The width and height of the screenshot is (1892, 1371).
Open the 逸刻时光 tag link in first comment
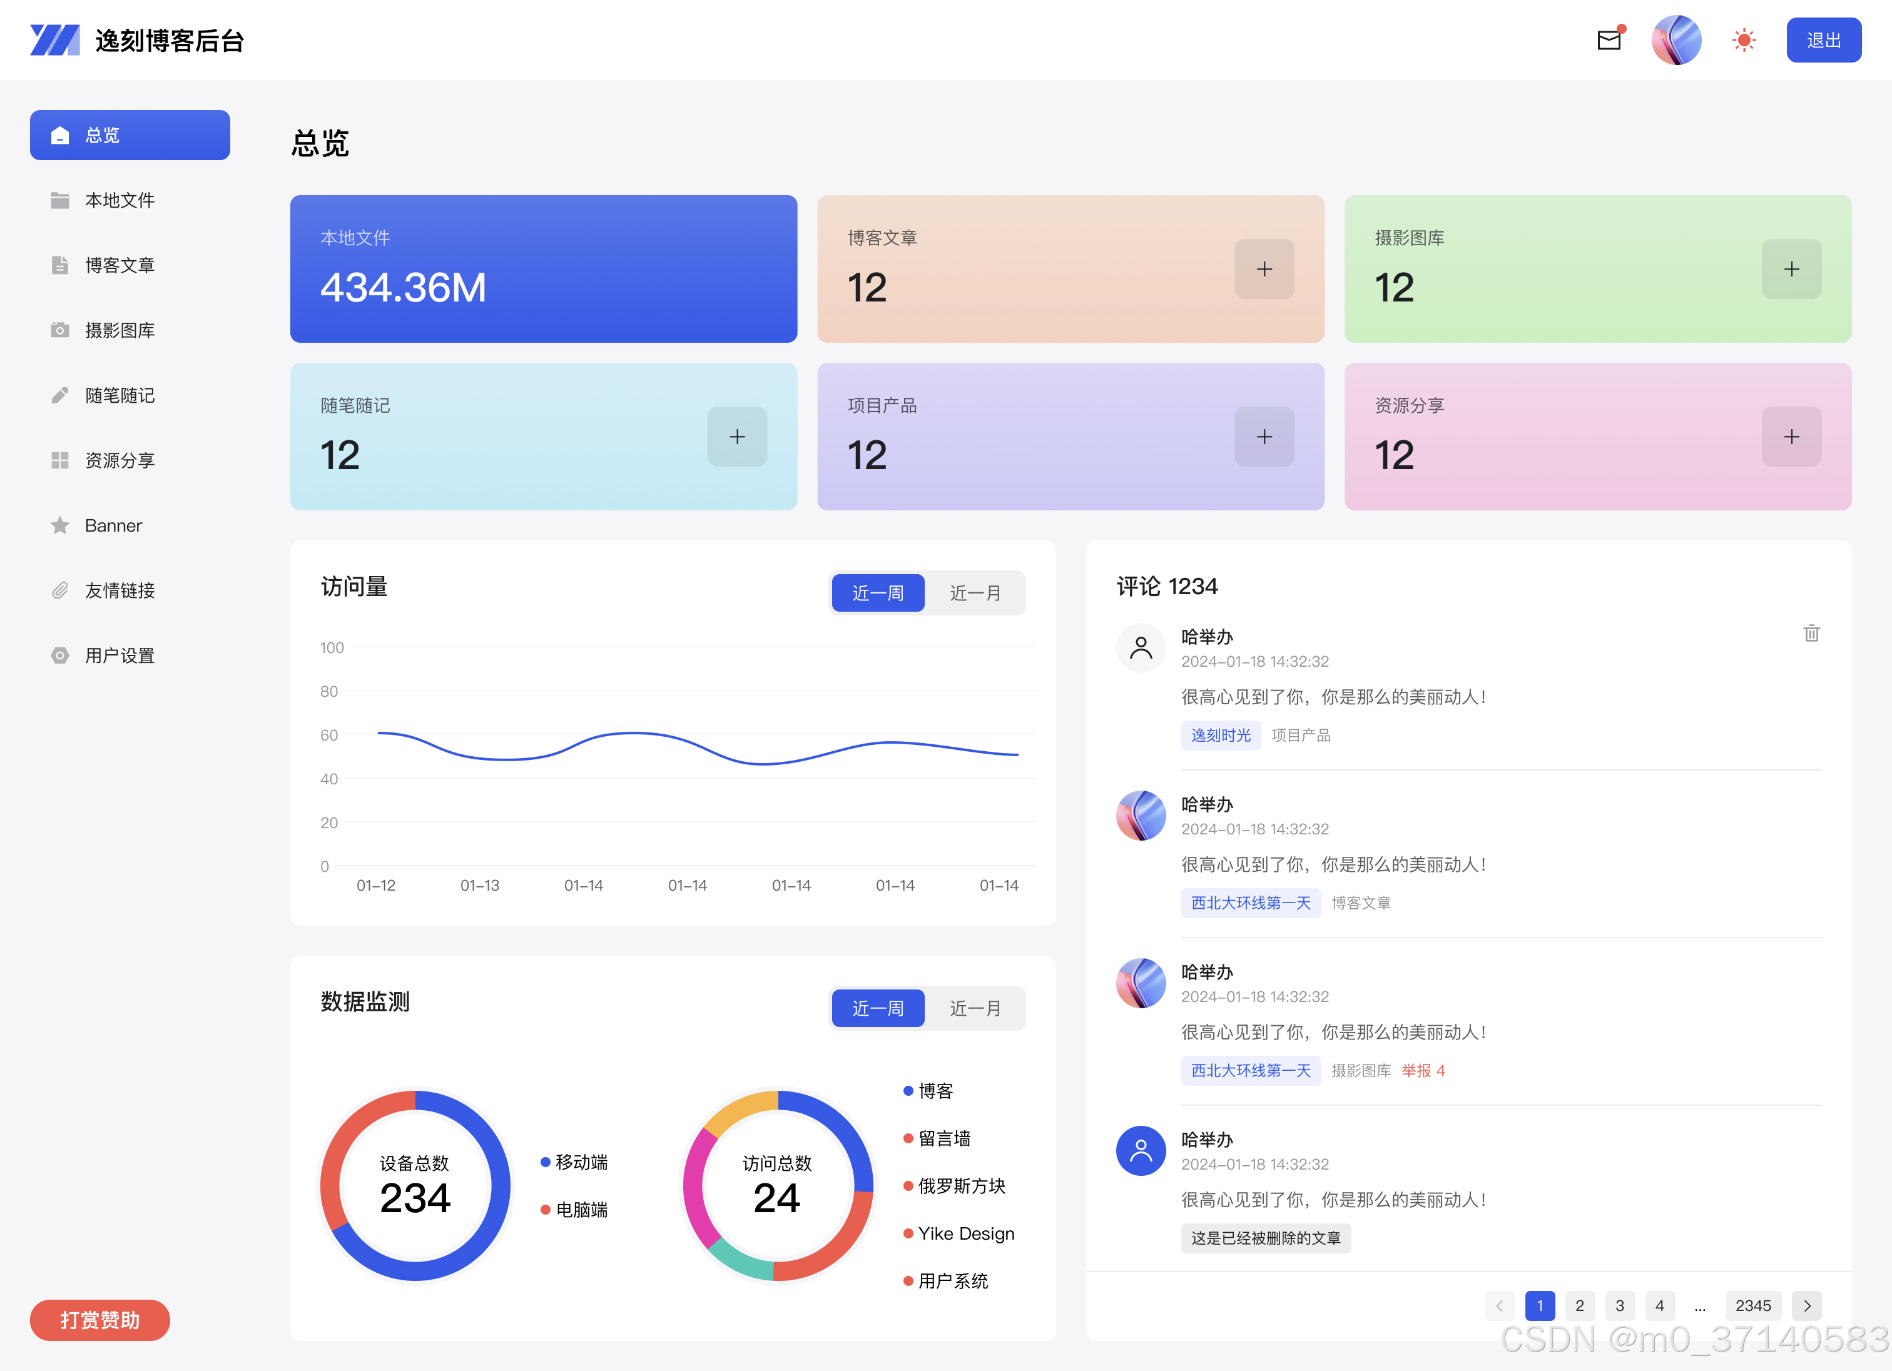point(1221,736)
